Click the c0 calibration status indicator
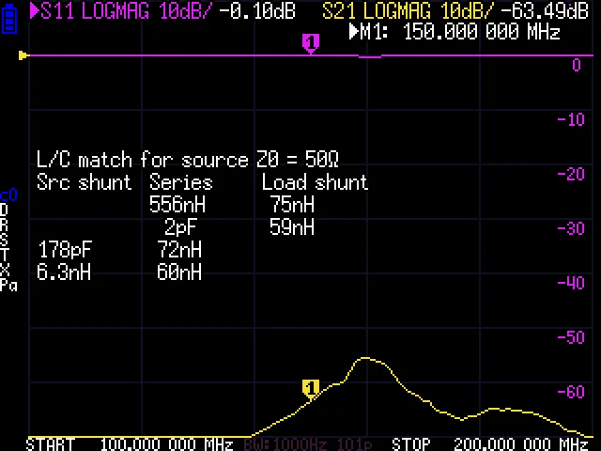 tap(8, 195)
